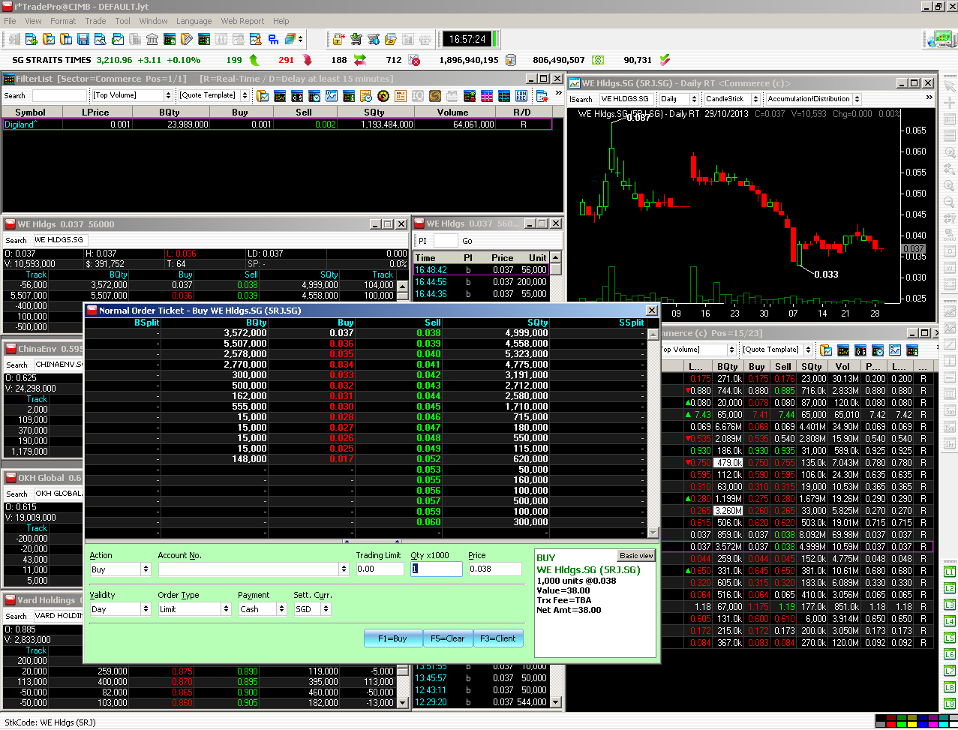The height and width of the screenshot is (730, 958).
Task: Click the F5=Clear button
Action: click(448, 638)
